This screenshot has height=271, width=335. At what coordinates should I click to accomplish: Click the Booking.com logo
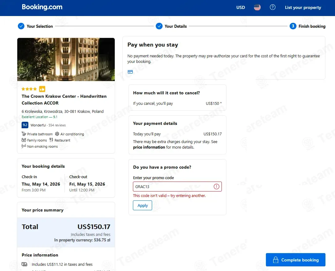42,7
